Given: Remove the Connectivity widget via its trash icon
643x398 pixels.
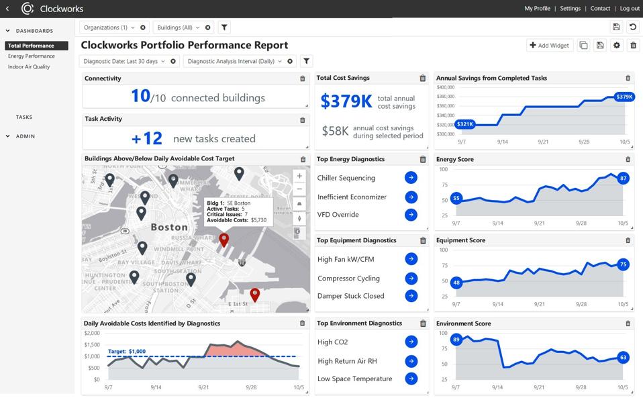Looking at the screenshot, I should pyautogui.click(x=301, y=78).
